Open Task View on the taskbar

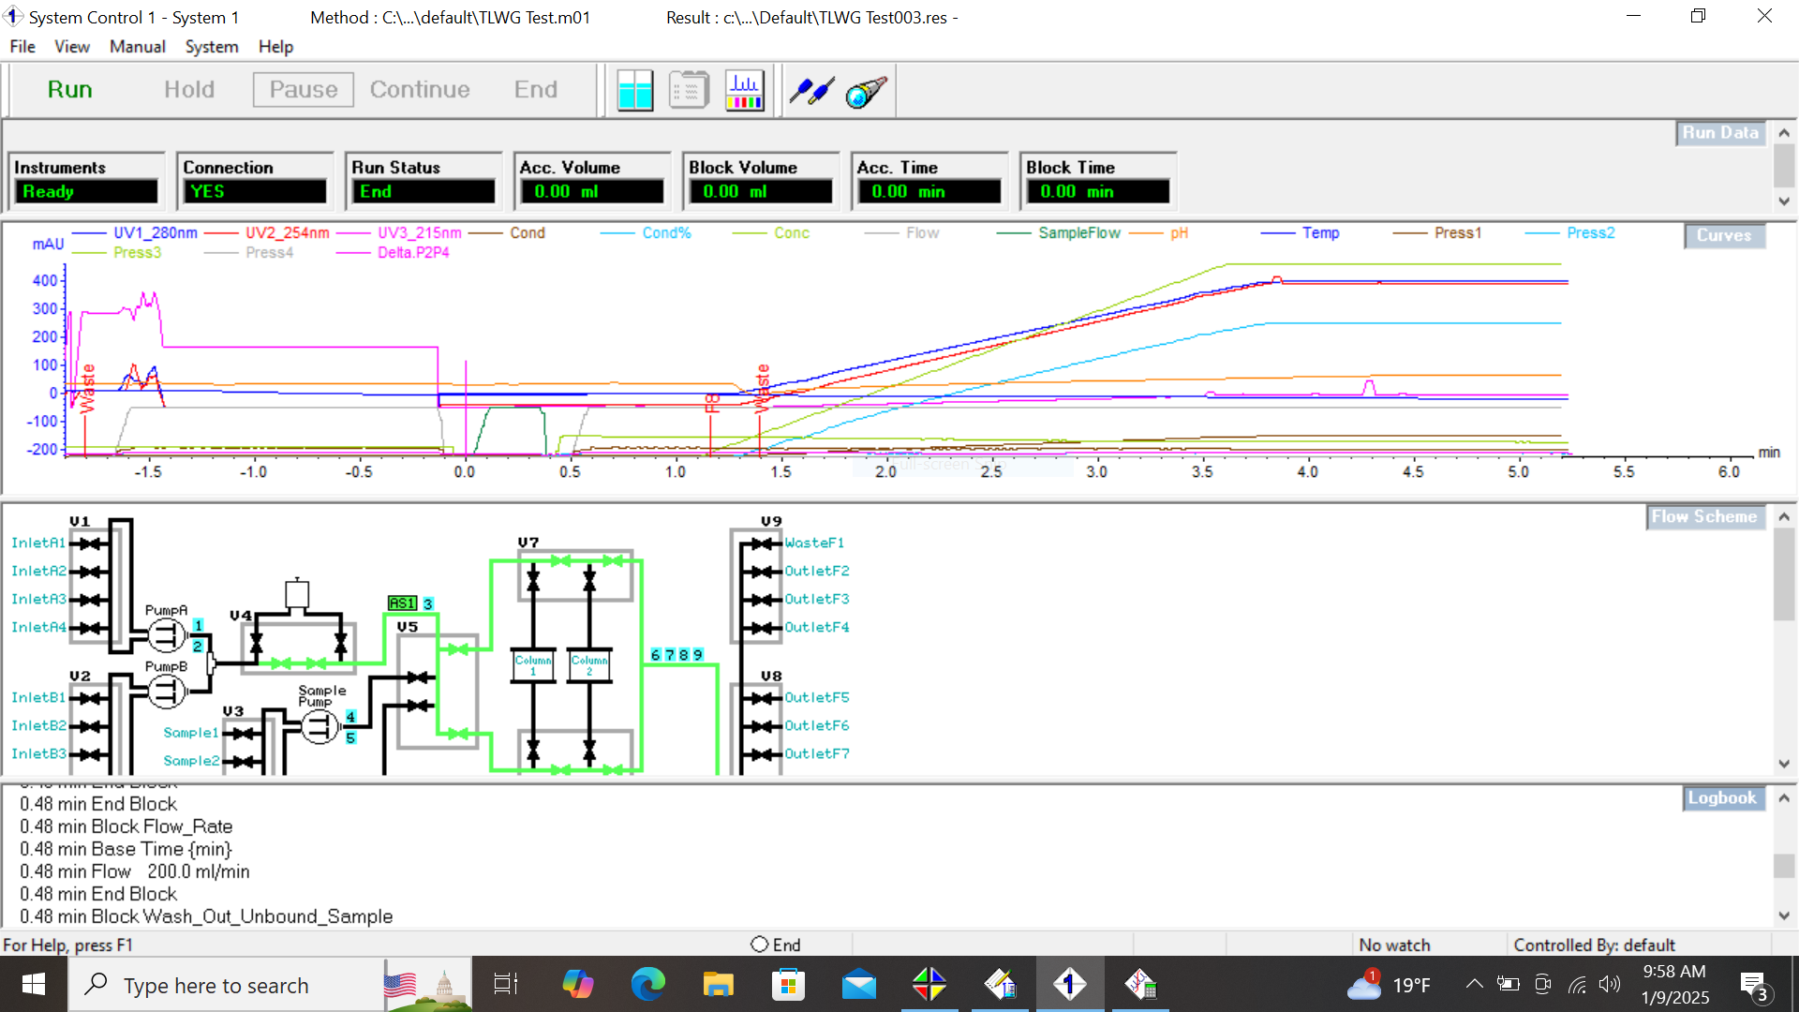(x=506, y=985)
